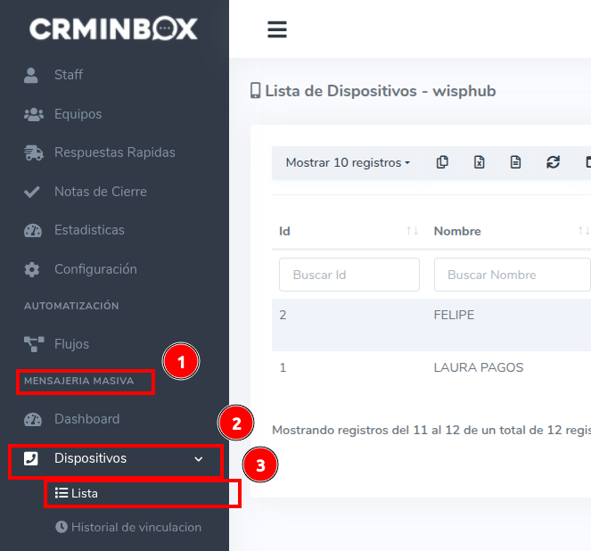Open Historial de vinculacion link
The image size is (591, 551).
(x=135, y=527)
